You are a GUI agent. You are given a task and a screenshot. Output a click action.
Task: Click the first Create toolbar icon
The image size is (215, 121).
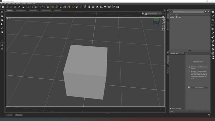(x=3, y=7)
